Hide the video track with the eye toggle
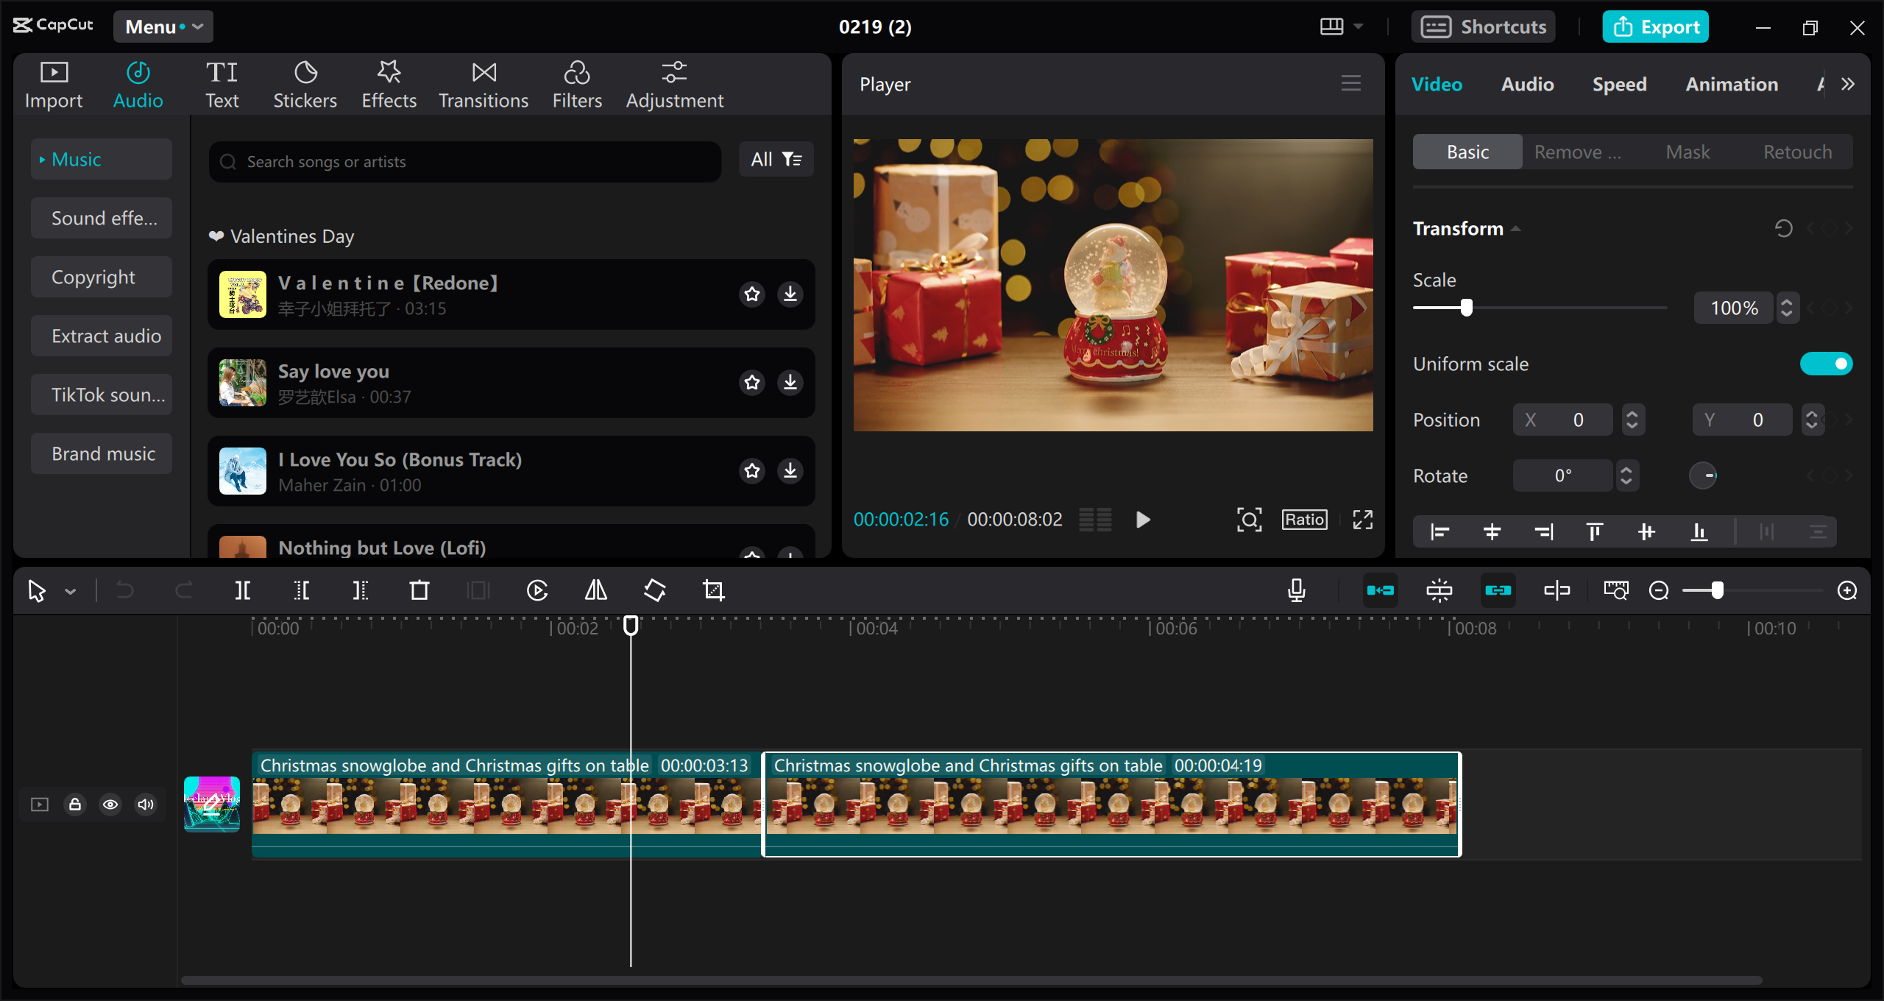1884x1001 pixels. tap(110, 804)
